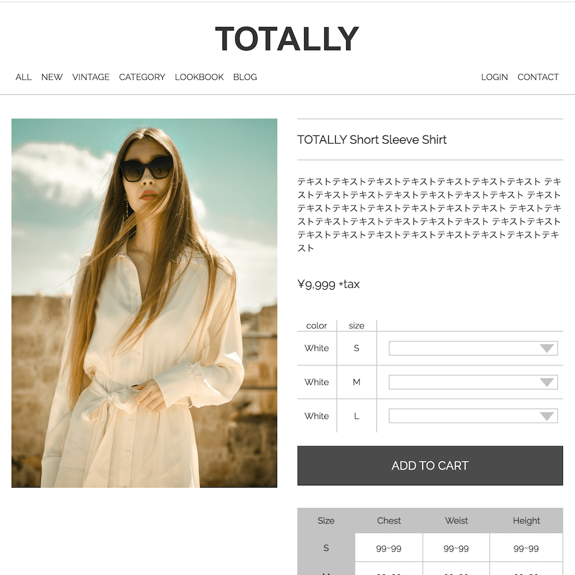Click the arrow icon on the M size dropdown

(547, 382)
